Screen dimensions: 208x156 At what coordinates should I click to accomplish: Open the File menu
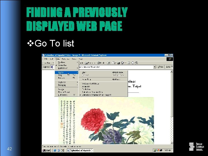pyautogui.click(x=46, y=59)
